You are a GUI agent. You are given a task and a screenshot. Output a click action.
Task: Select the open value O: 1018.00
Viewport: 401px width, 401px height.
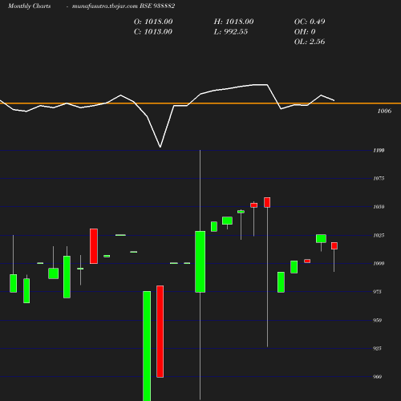tap(153, 22)
